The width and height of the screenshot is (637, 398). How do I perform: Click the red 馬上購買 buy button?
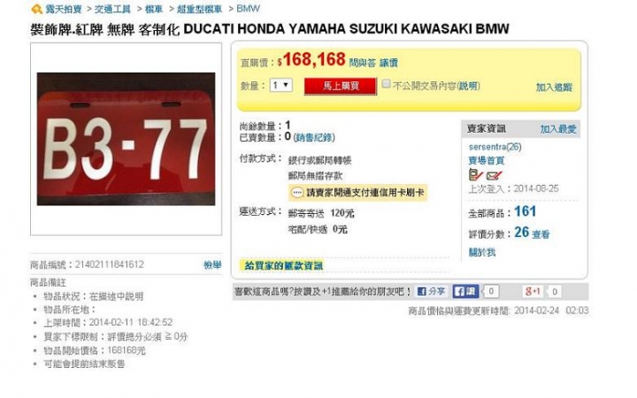(x=341, y=86)
